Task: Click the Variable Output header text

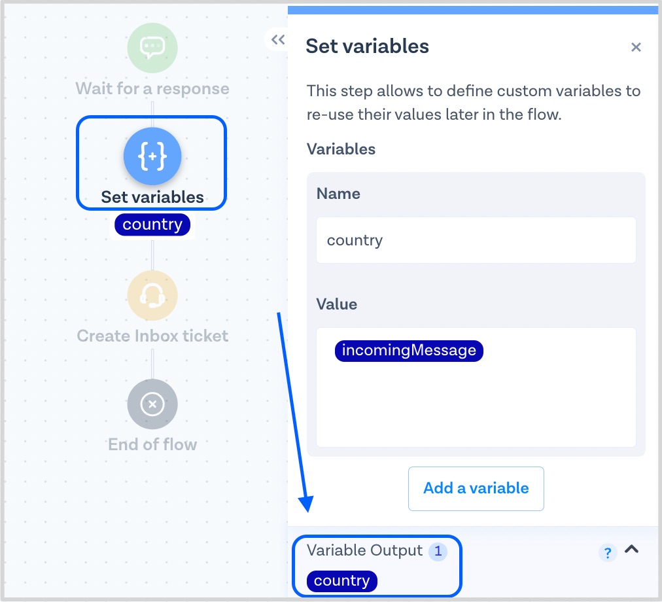Action: coord(364,551)
